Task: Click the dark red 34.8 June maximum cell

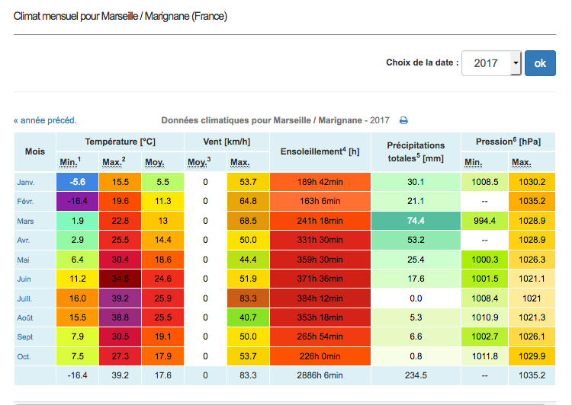Action: pyautogui.click(x=120, y=279)
